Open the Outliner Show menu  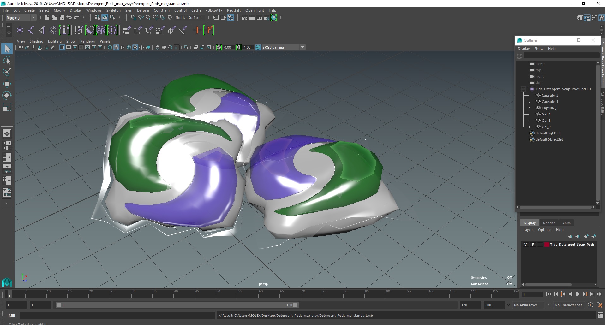point(539,49)
